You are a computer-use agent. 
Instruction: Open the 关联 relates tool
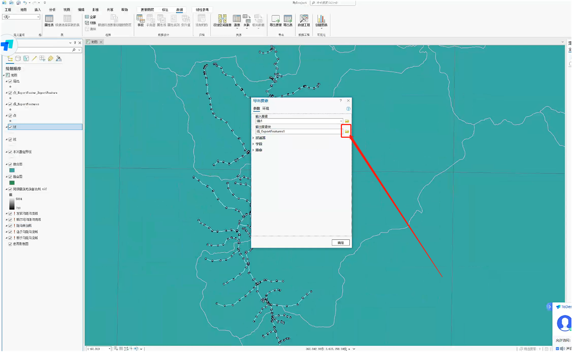[246, 21]
